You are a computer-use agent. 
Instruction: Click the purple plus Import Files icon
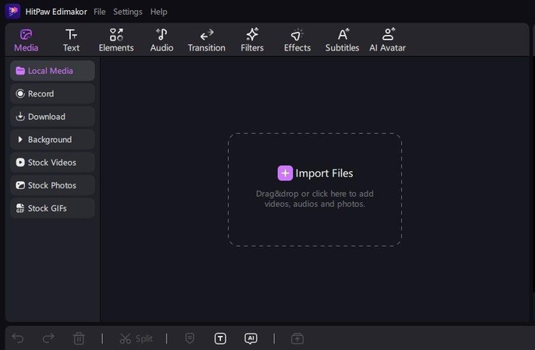tap(285, 173)
